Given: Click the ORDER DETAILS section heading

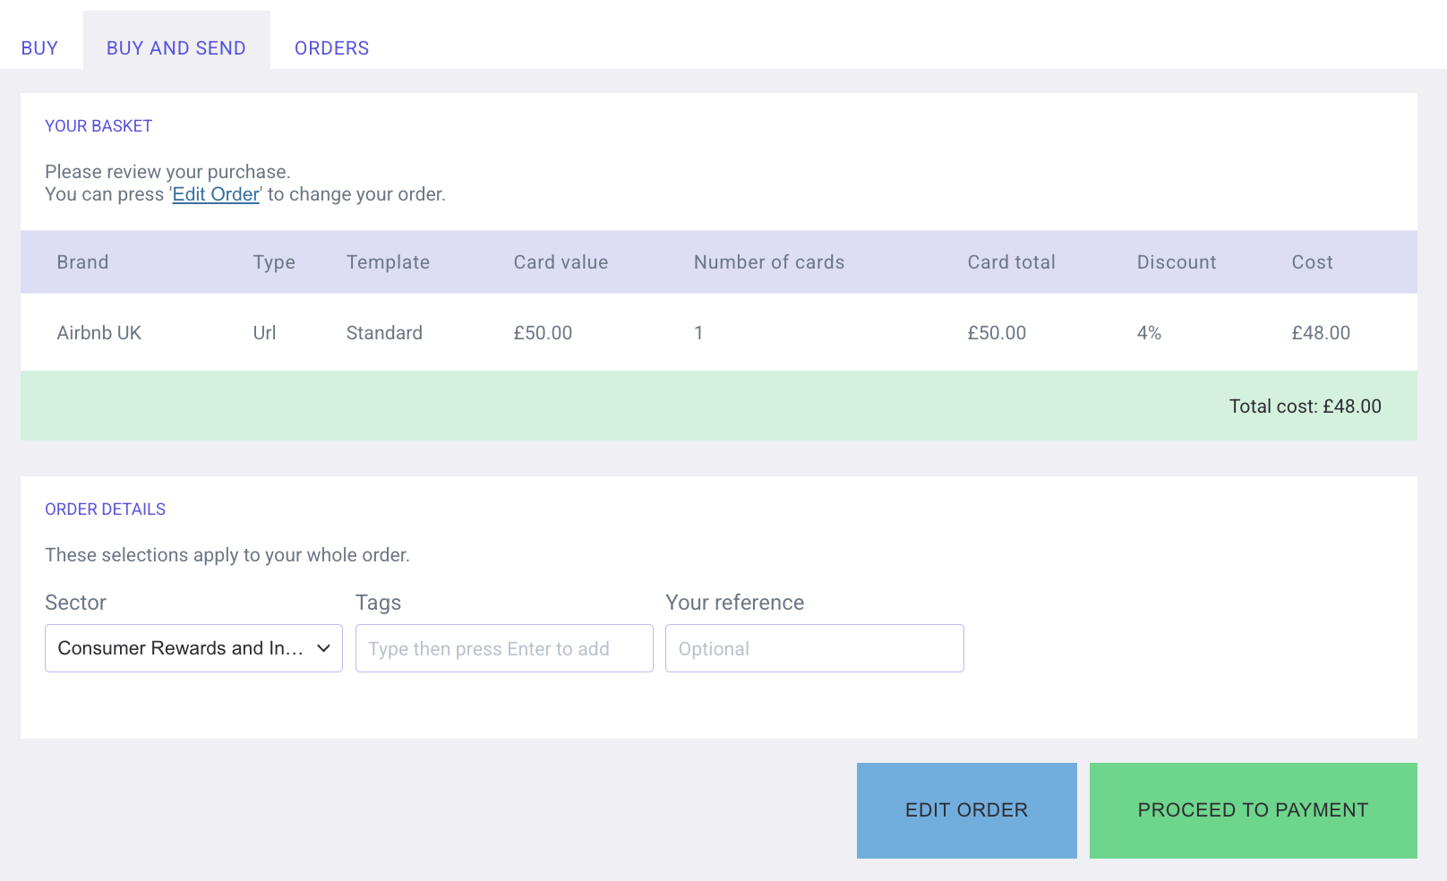Looking at the screenshot, I should 106,509.
